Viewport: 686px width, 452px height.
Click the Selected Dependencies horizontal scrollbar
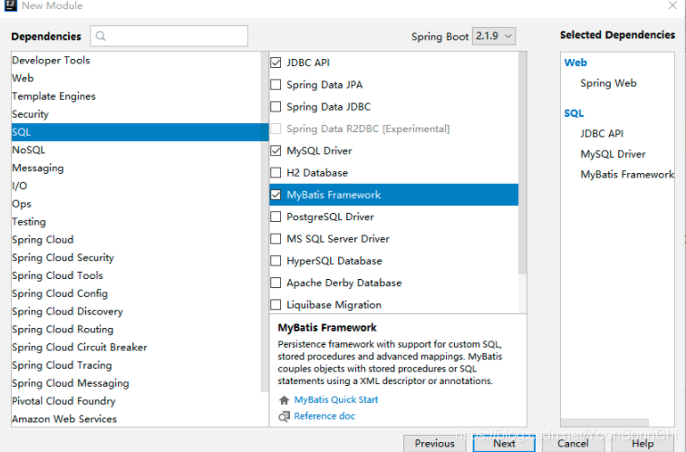click(605, 422)
